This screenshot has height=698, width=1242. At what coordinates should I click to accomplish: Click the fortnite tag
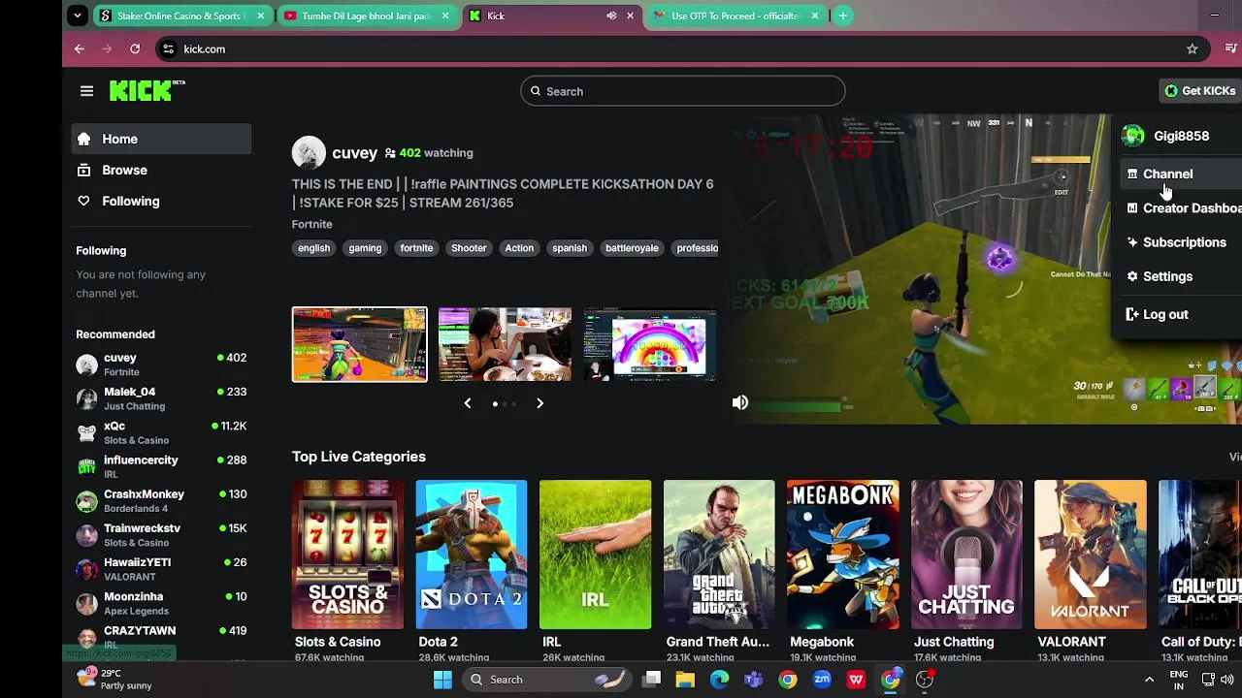(416, 248)
